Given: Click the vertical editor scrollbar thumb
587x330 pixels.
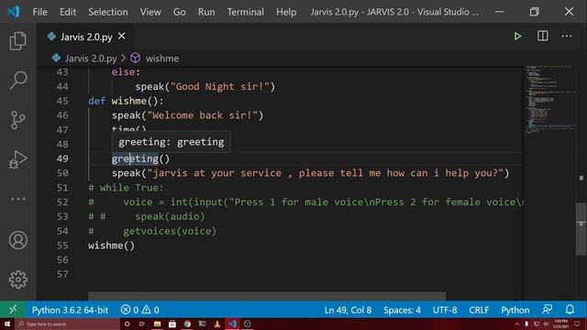Looking at the screenshot, I should (x=581, y=229).
